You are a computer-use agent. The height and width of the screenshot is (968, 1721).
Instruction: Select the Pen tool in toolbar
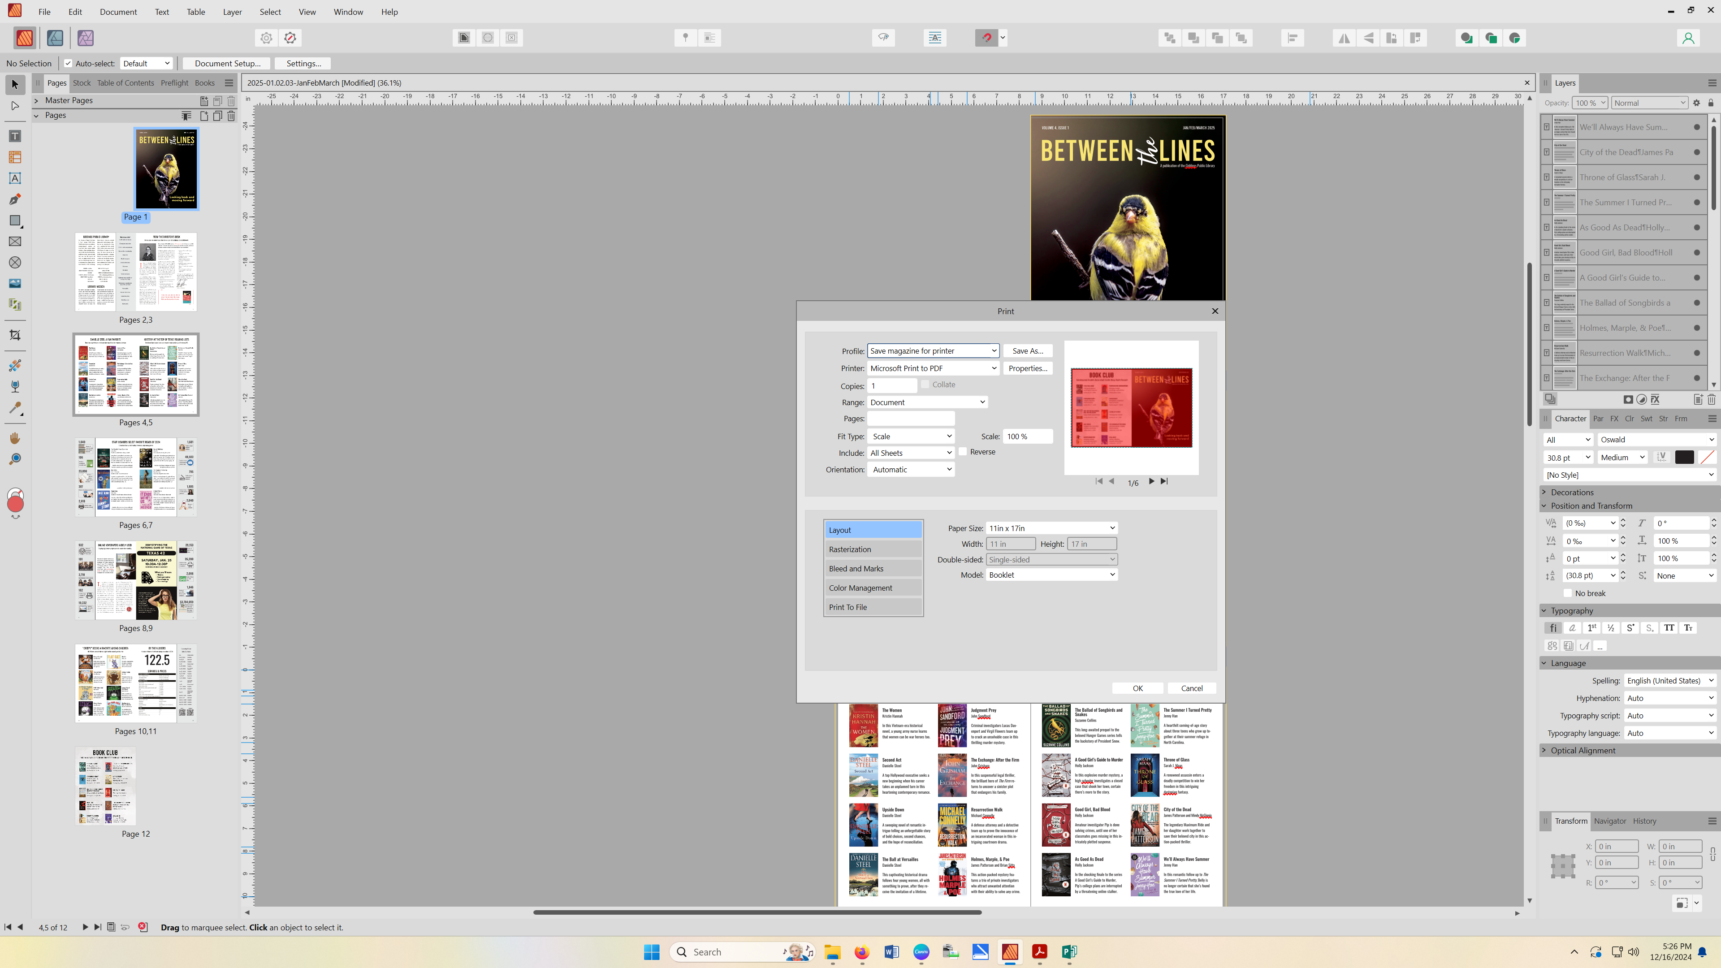click(15, 199)
